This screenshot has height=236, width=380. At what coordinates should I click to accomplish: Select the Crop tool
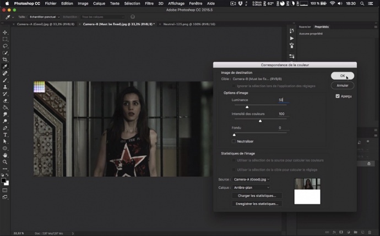[x=5, y=60]
